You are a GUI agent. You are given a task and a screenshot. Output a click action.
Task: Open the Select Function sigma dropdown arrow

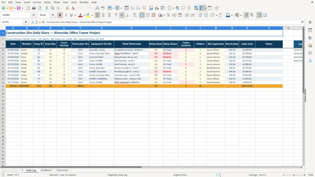click(x=40, y=22)
